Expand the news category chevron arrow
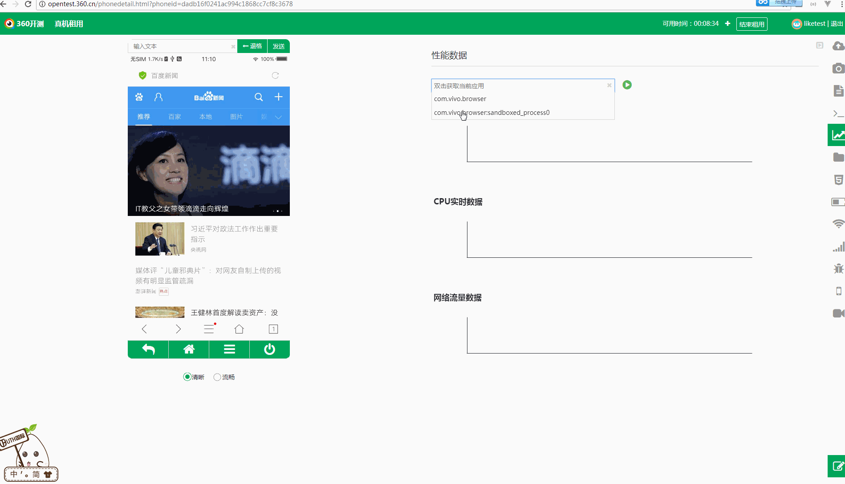The width and height of the screenshot is (845, 484). pyautogui.click(x=279, y=117)
